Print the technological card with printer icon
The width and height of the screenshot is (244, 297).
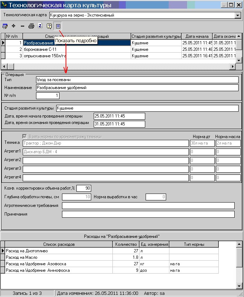click(x=31, y=26)
